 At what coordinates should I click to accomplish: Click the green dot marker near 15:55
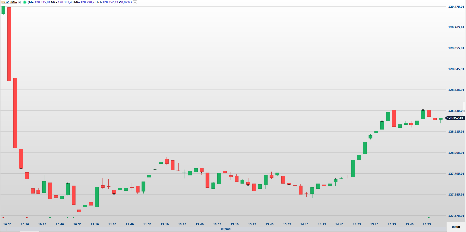(429, 217)
